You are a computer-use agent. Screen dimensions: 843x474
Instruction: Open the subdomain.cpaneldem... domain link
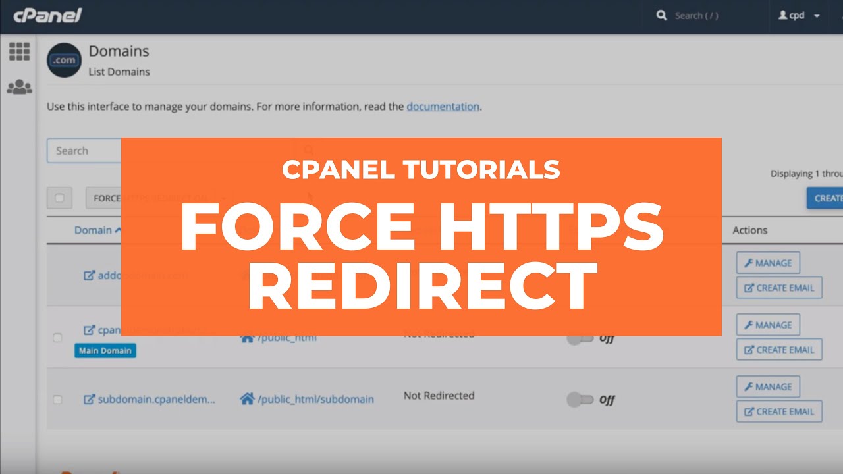[157, 399]
